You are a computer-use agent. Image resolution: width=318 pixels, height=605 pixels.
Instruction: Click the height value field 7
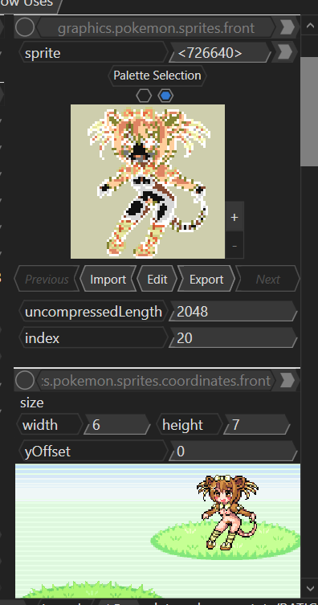(x=257, y=425)
